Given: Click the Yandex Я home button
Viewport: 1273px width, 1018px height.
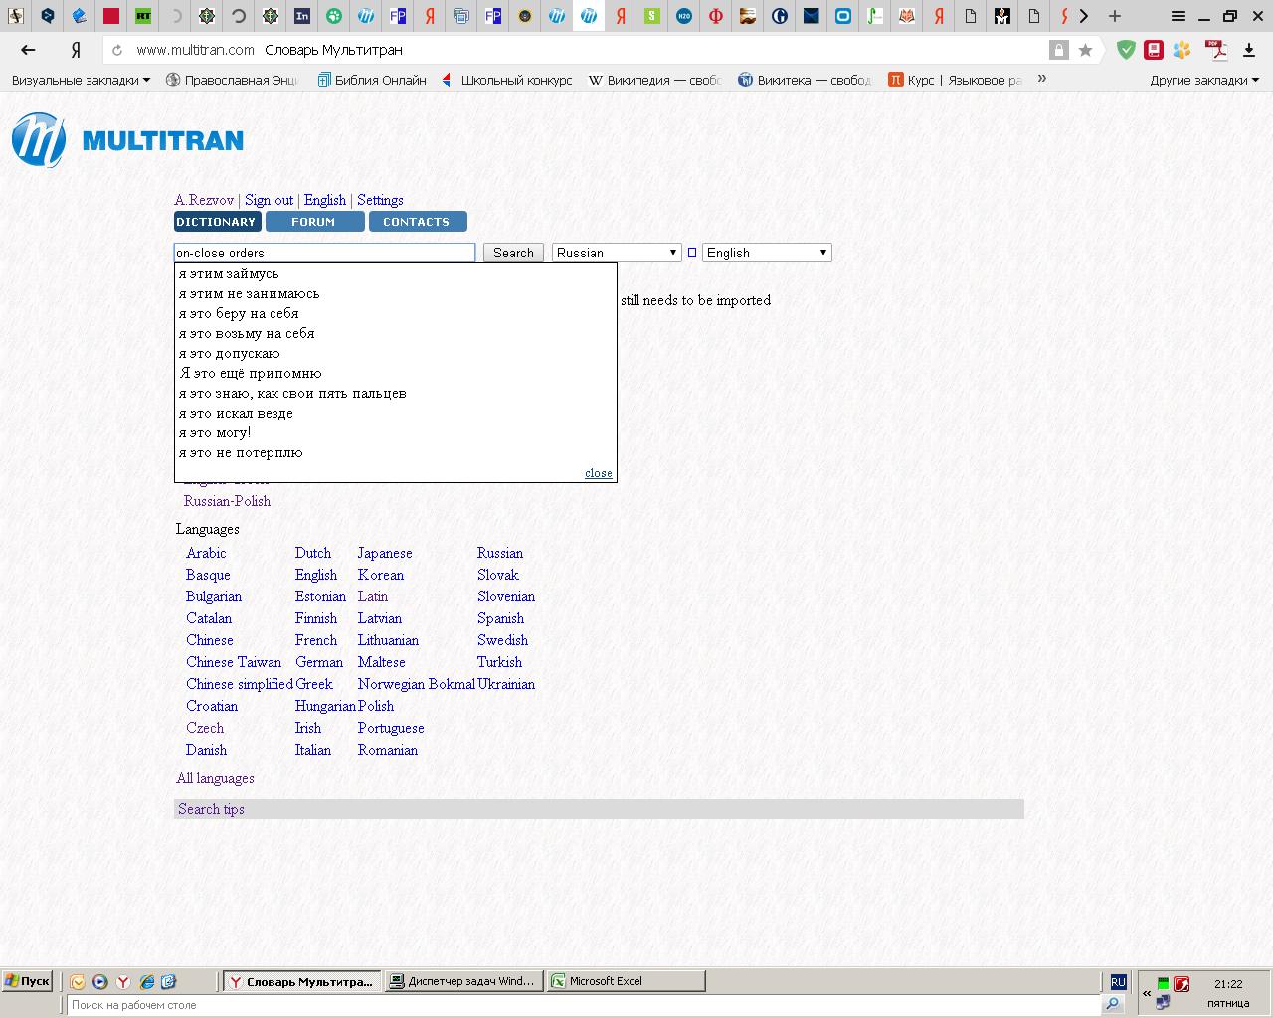Looking at the screenshot, I should click(x=76, y=50).
